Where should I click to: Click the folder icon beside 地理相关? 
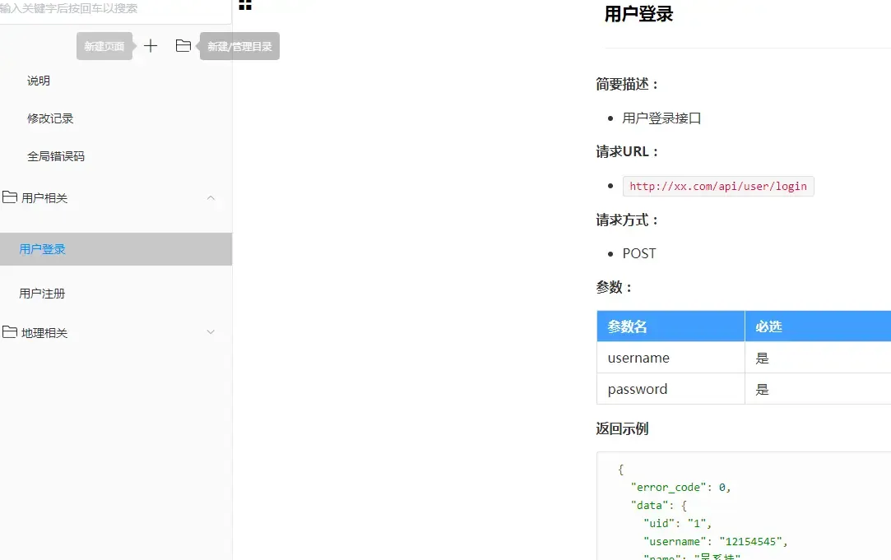click(11, 332)
